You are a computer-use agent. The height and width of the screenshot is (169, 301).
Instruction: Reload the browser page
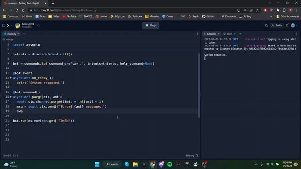[x=17, y=10]
